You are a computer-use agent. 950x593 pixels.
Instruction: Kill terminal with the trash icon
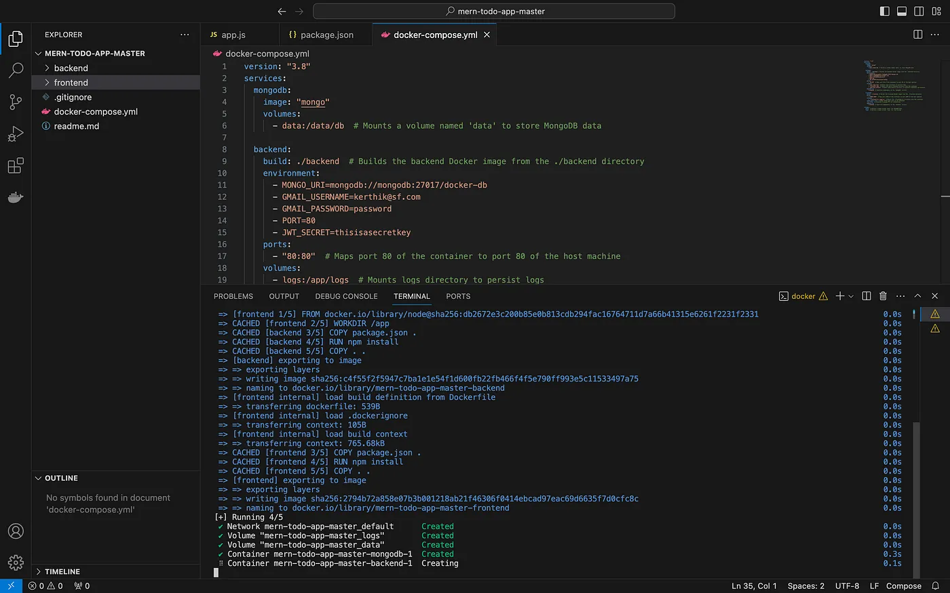[x=883, y=296]
